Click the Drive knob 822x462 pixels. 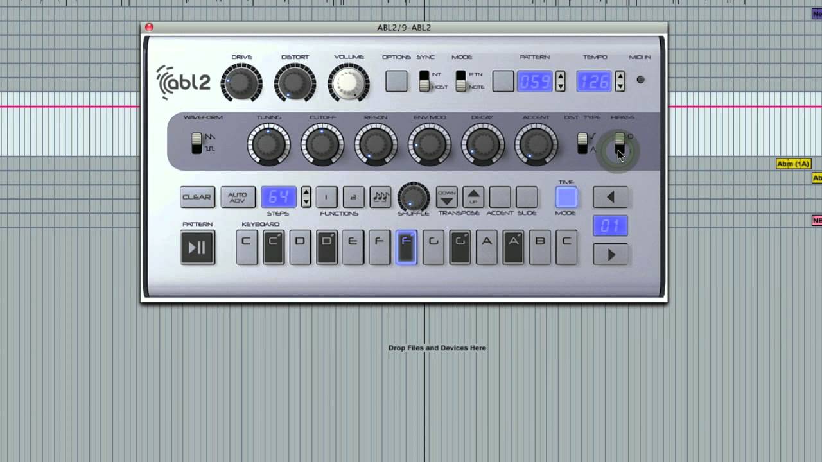coord(241,83)
